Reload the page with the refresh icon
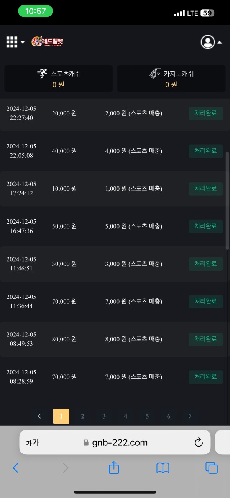The height and width of the screenshot is (498, 230). pyautogui.click(x=199, y=442)
